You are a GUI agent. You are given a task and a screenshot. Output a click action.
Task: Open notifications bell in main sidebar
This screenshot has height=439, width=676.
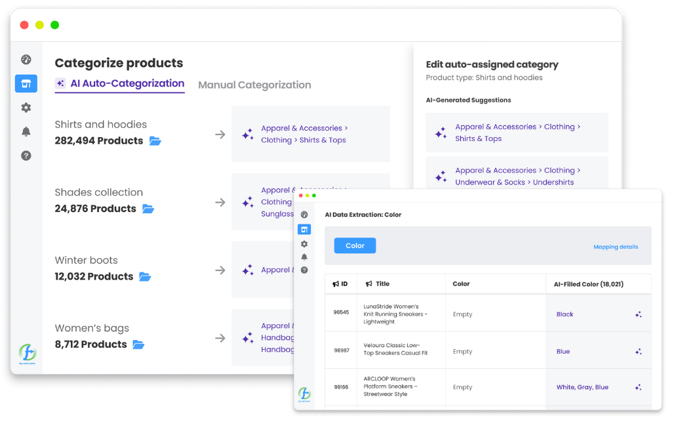(26, 132)
